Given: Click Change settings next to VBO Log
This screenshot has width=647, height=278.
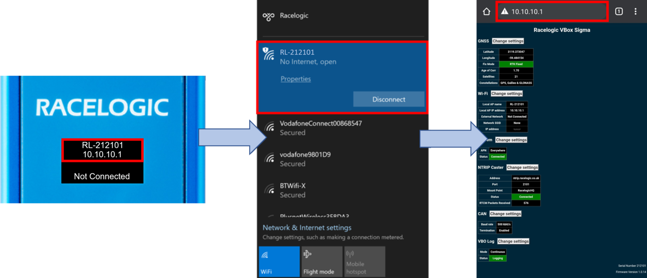Looking at the screenshot, I should click(x=513, y=241).
